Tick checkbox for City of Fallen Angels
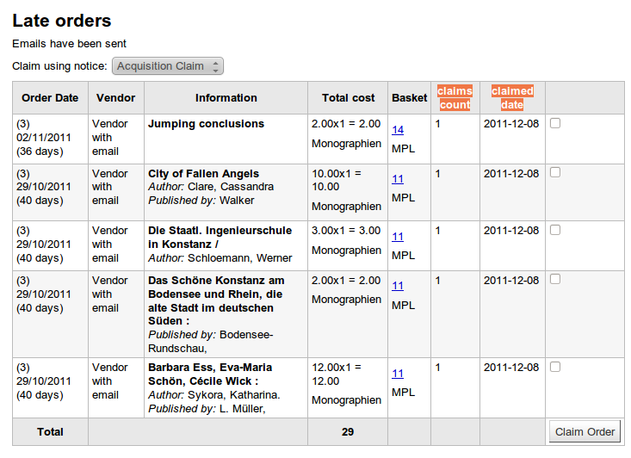The width and height of the screenshot is (631, 458). click(x=555, y=172)
